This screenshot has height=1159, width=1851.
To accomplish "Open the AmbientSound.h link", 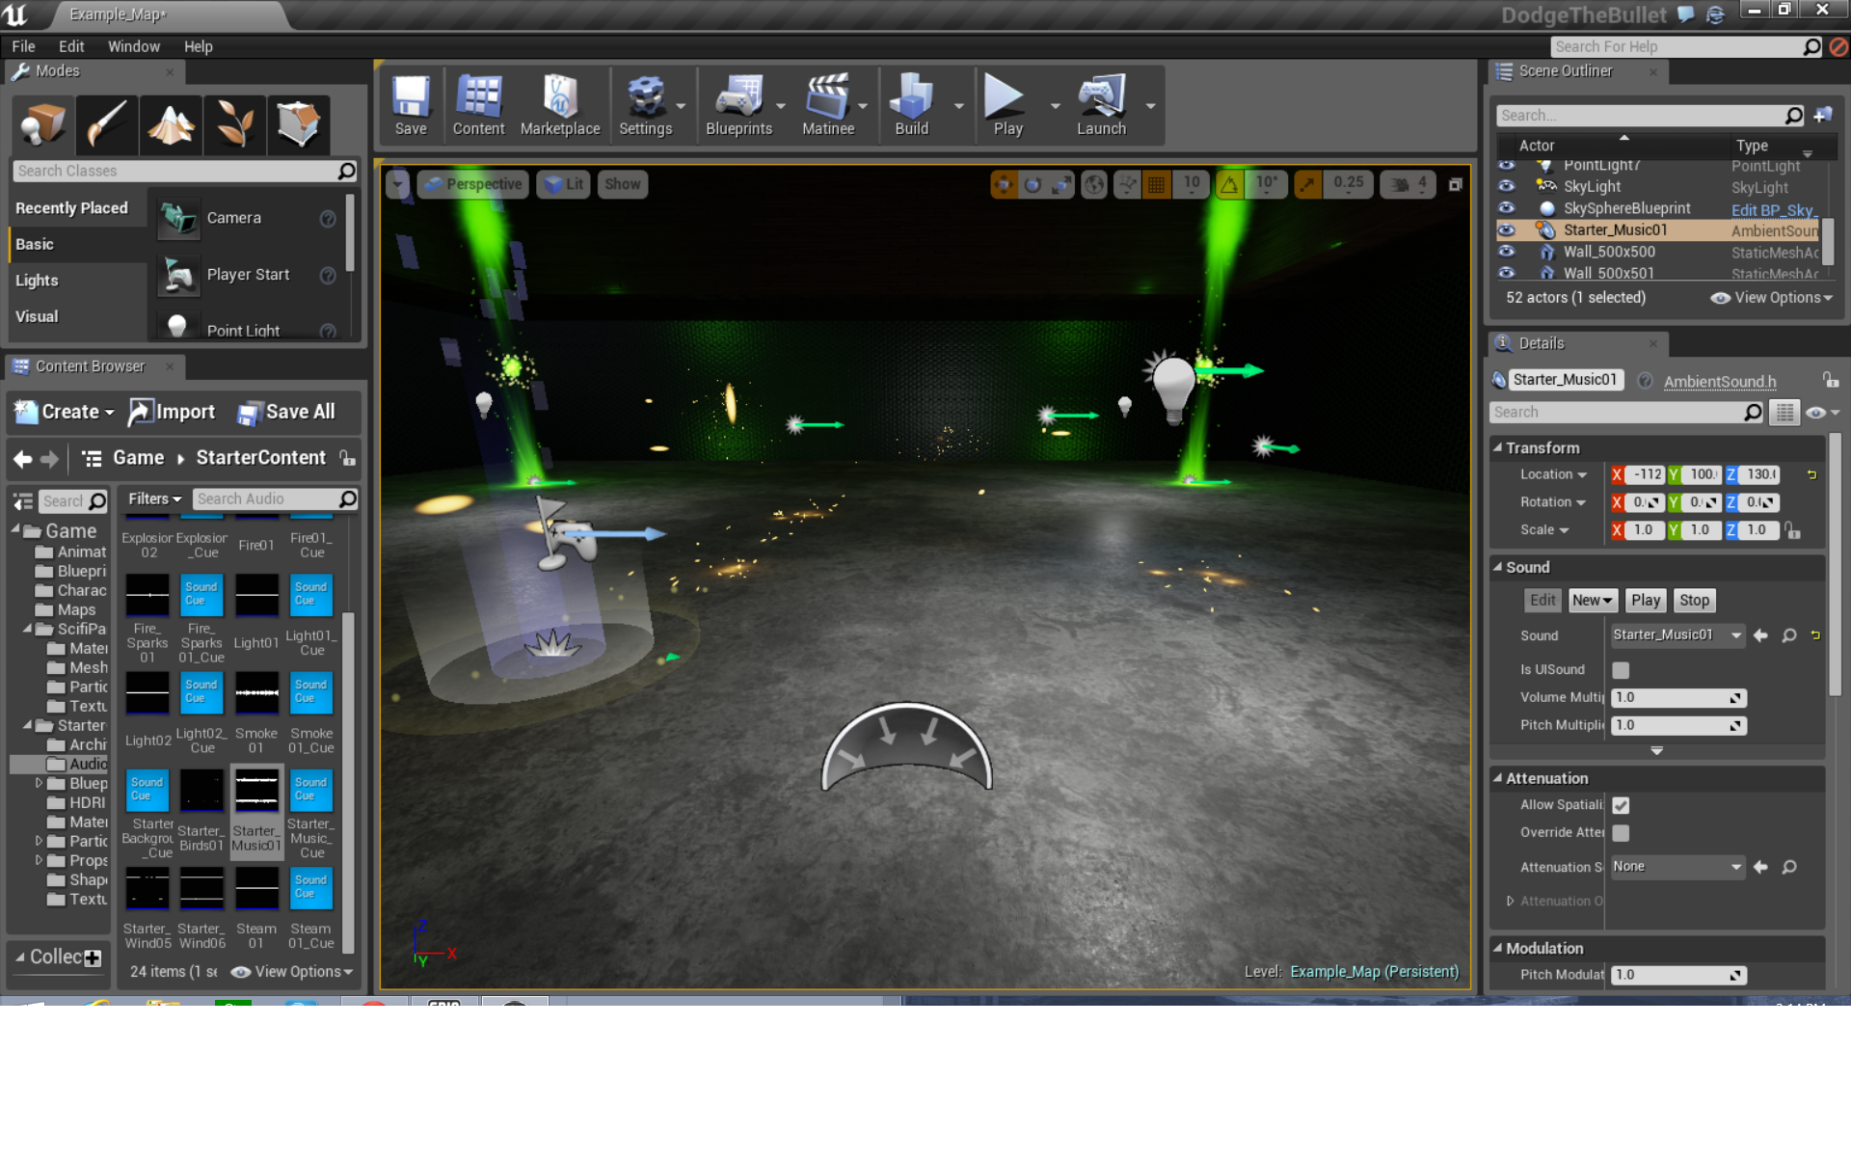I will coord(1719,381).
